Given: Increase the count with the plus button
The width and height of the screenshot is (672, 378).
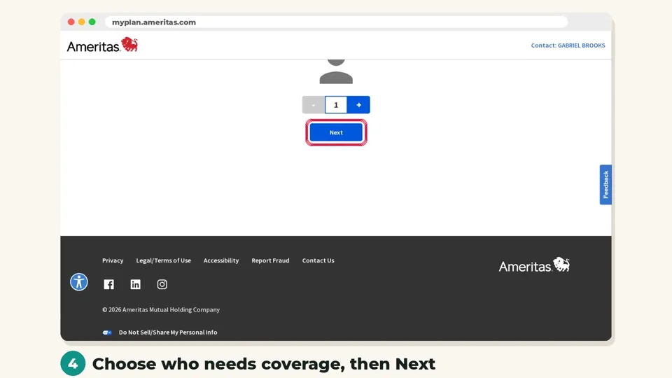Looking at the screenshot, I should click(x=358, y=105).
